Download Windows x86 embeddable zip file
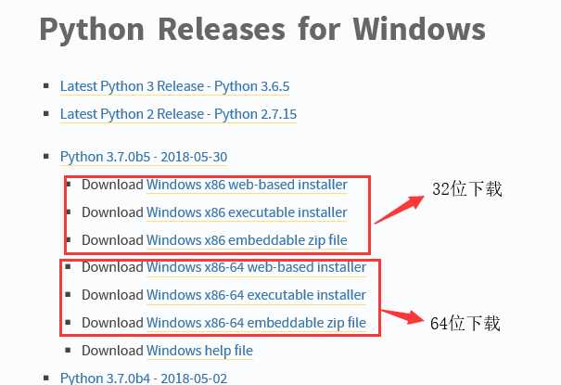Image resolution: width=561 pixels, height=385 pixels. [247, 240]
